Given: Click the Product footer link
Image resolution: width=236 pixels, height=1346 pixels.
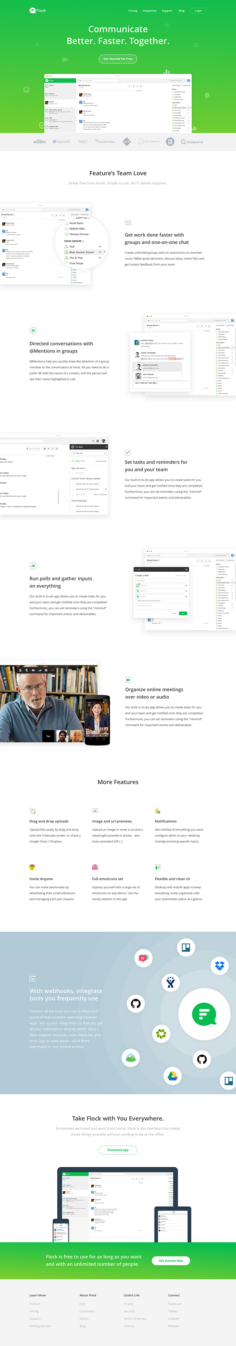Looking at the screenshot, I should [35, 1304].
